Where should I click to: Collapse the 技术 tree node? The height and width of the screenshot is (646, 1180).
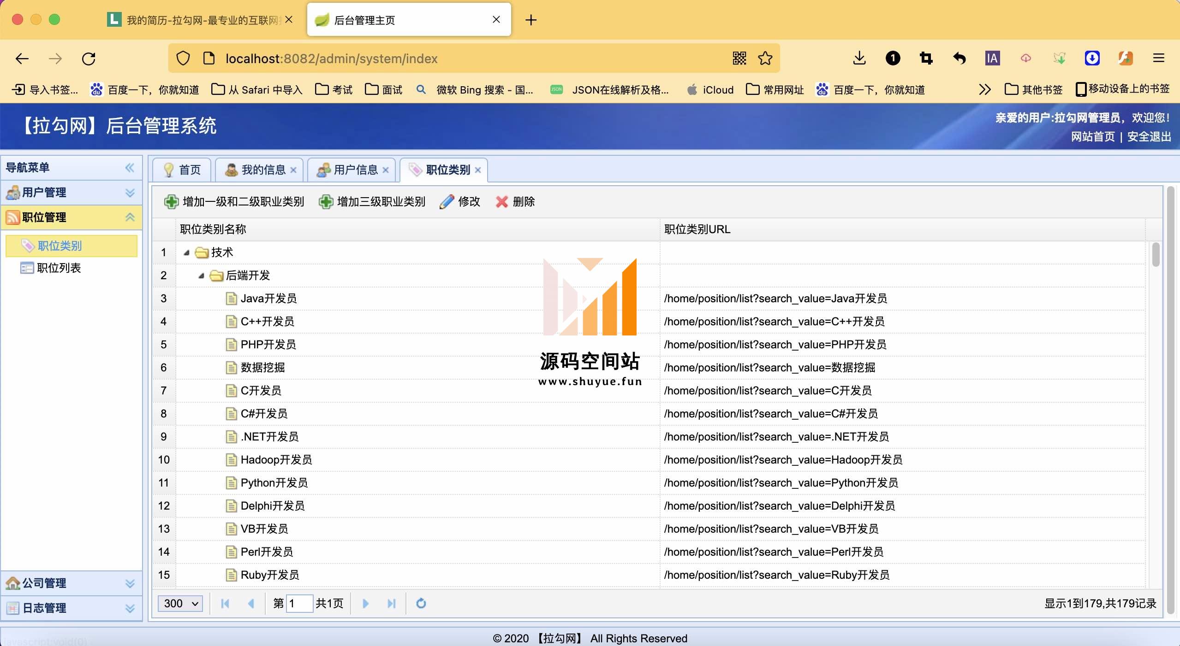click(186, 253)
